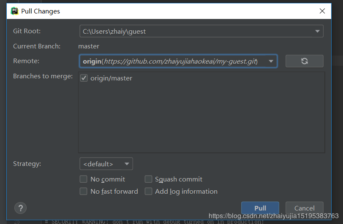Click the refresh remote branches icon button
The image size is (343, 224).
point(304,61)
